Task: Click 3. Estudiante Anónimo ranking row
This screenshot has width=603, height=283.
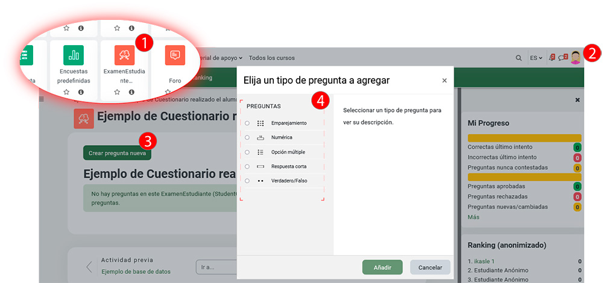Action: click(x=524, y=279)
